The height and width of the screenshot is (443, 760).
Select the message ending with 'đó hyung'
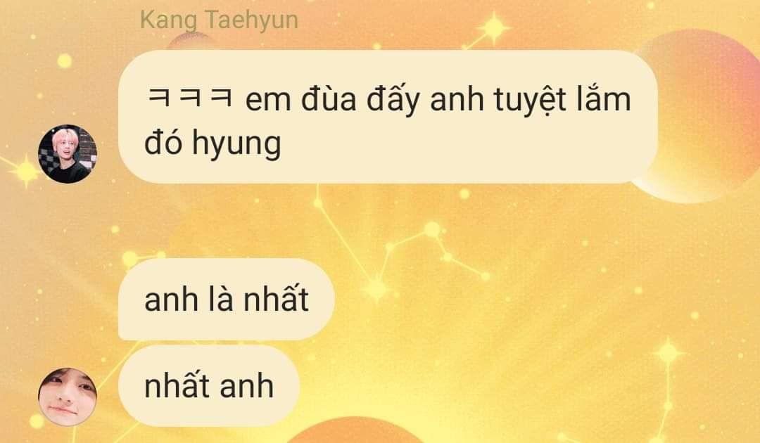coord(388,117)
